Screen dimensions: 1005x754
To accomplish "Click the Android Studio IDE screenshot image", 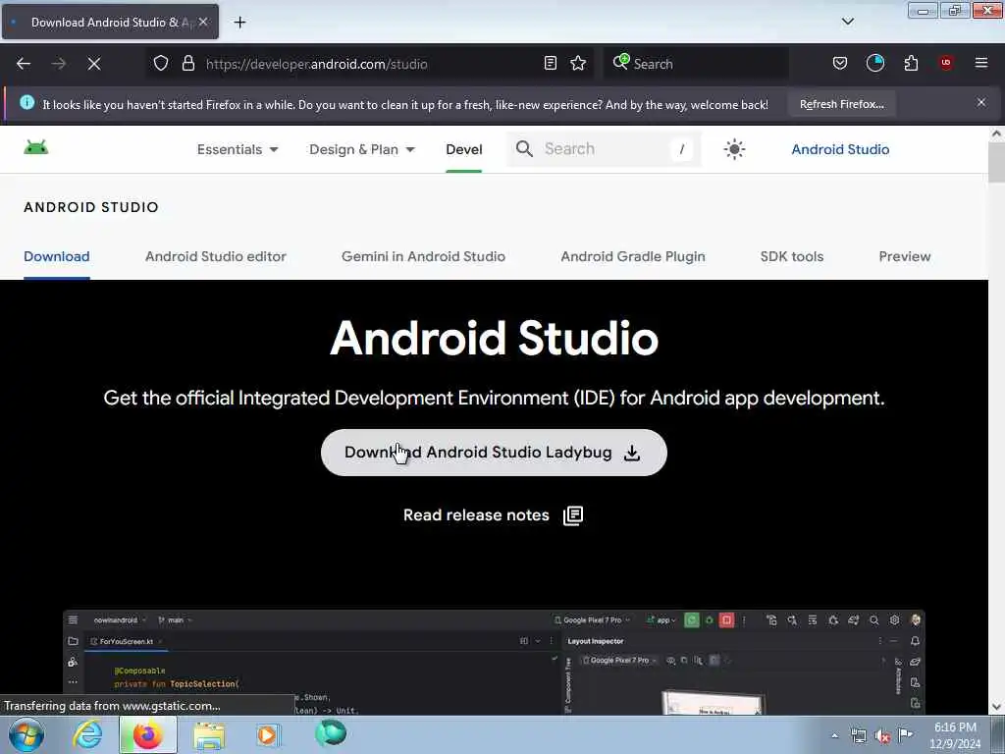I will pos(494,663).
